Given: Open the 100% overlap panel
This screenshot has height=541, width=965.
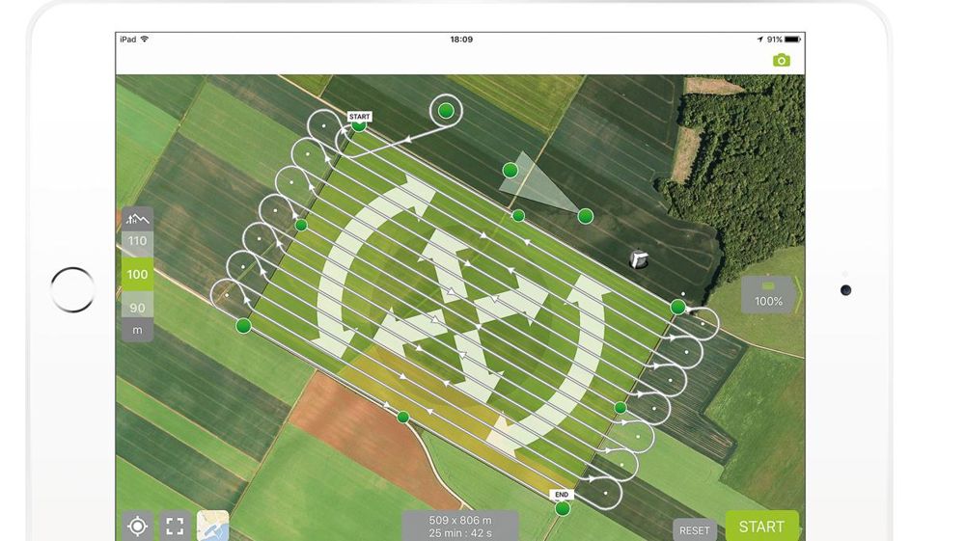Looking at the screenshot, I should tap(769, 294).
